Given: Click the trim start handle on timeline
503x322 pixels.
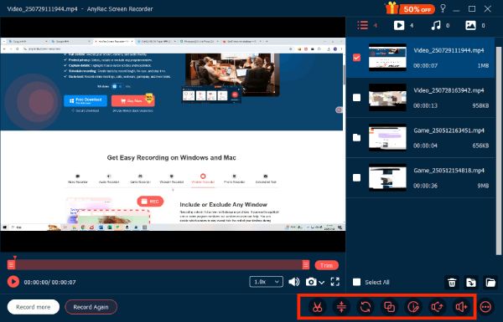Looking at the screenshot, I should point(11,264).
